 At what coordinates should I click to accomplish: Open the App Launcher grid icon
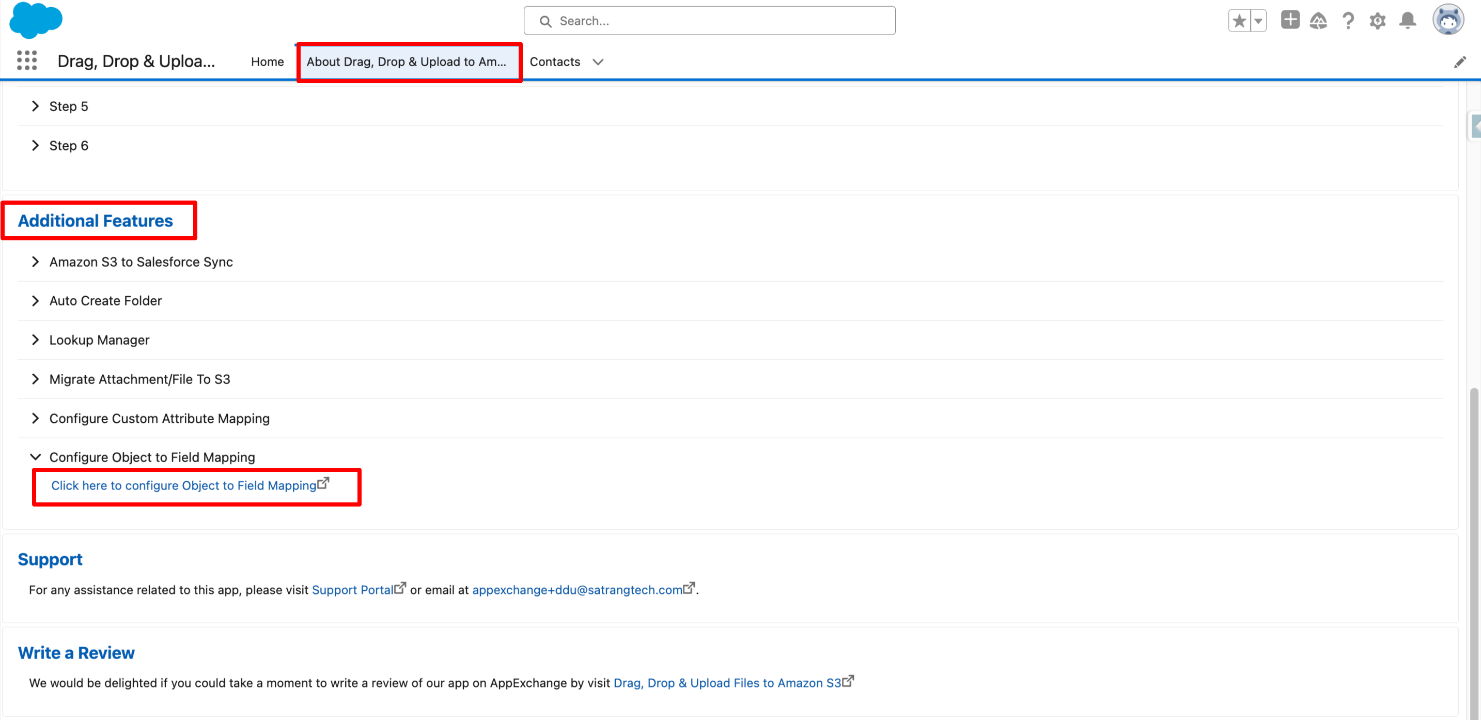(x=26, y=60)
